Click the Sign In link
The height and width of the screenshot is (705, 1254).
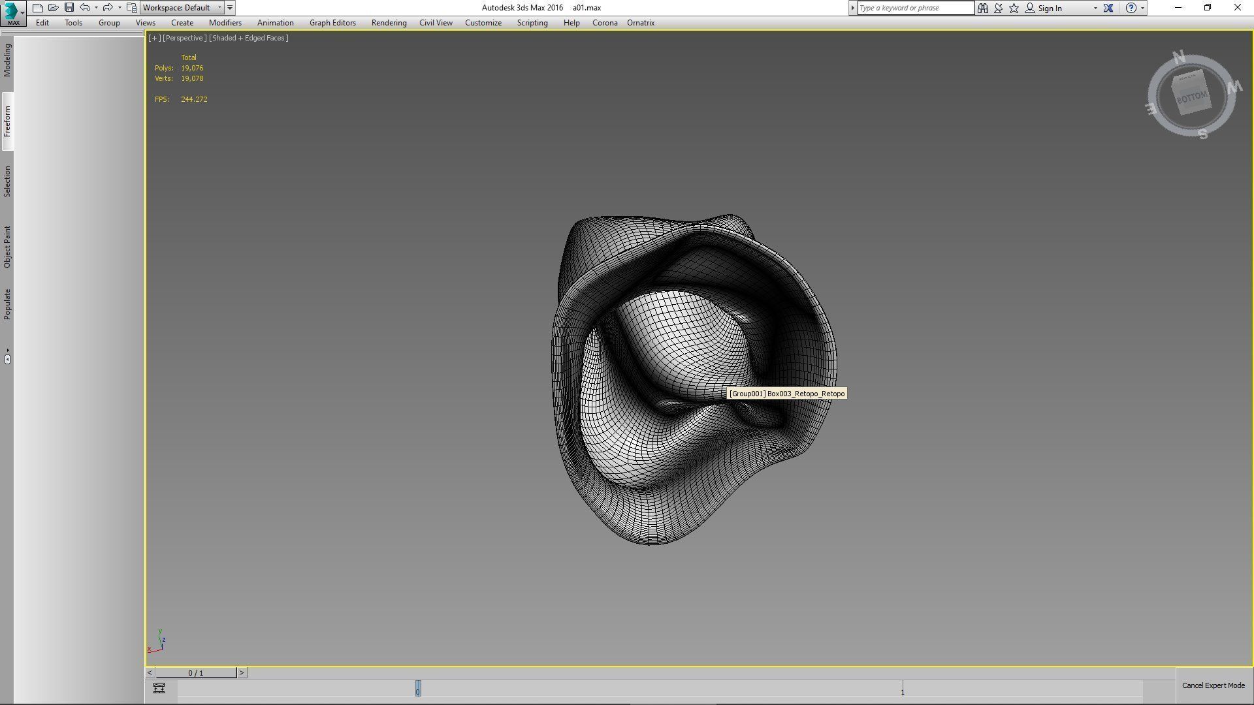1049,8
